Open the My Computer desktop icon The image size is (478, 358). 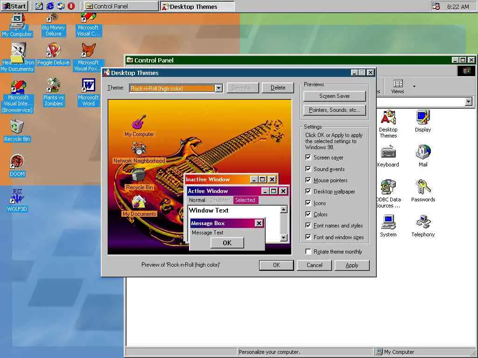tap(17, 26)
